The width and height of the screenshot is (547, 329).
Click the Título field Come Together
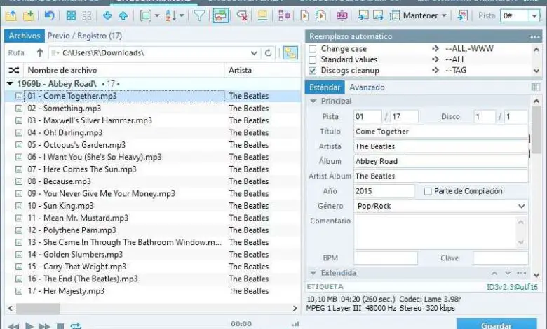(x=441, y=132)
